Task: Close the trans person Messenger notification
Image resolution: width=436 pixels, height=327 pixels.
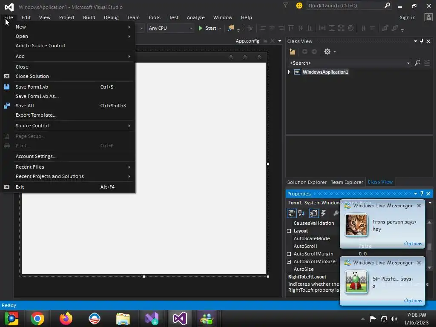Action: point(419,206)
